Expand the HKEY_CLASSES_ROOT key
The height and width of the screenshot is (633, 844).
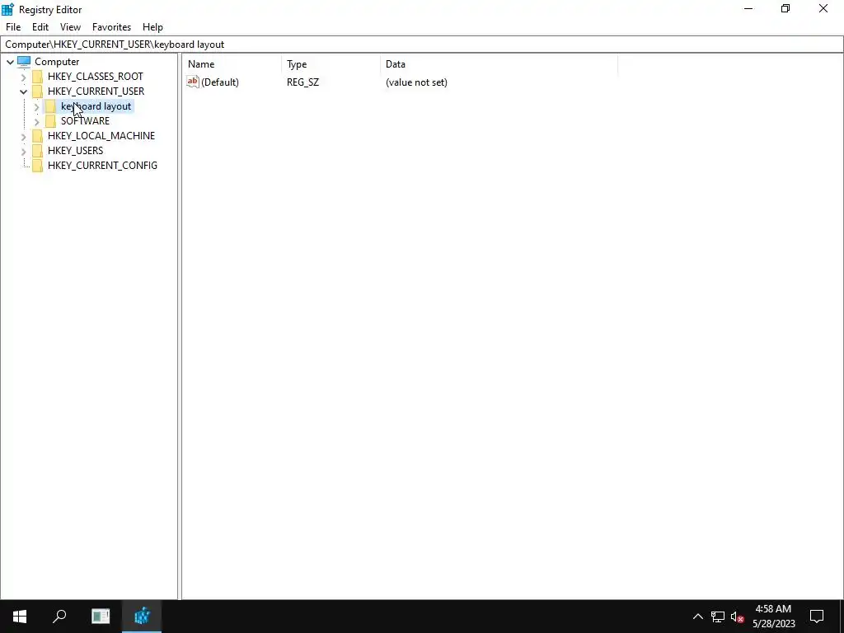[24, 77]
